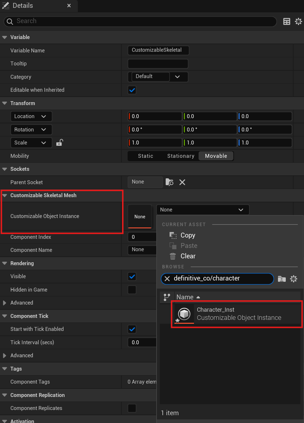Toggle Start with Tick Enabled checkbox
The width and height of the screenshot is (304, 423).
pos(132,329)
